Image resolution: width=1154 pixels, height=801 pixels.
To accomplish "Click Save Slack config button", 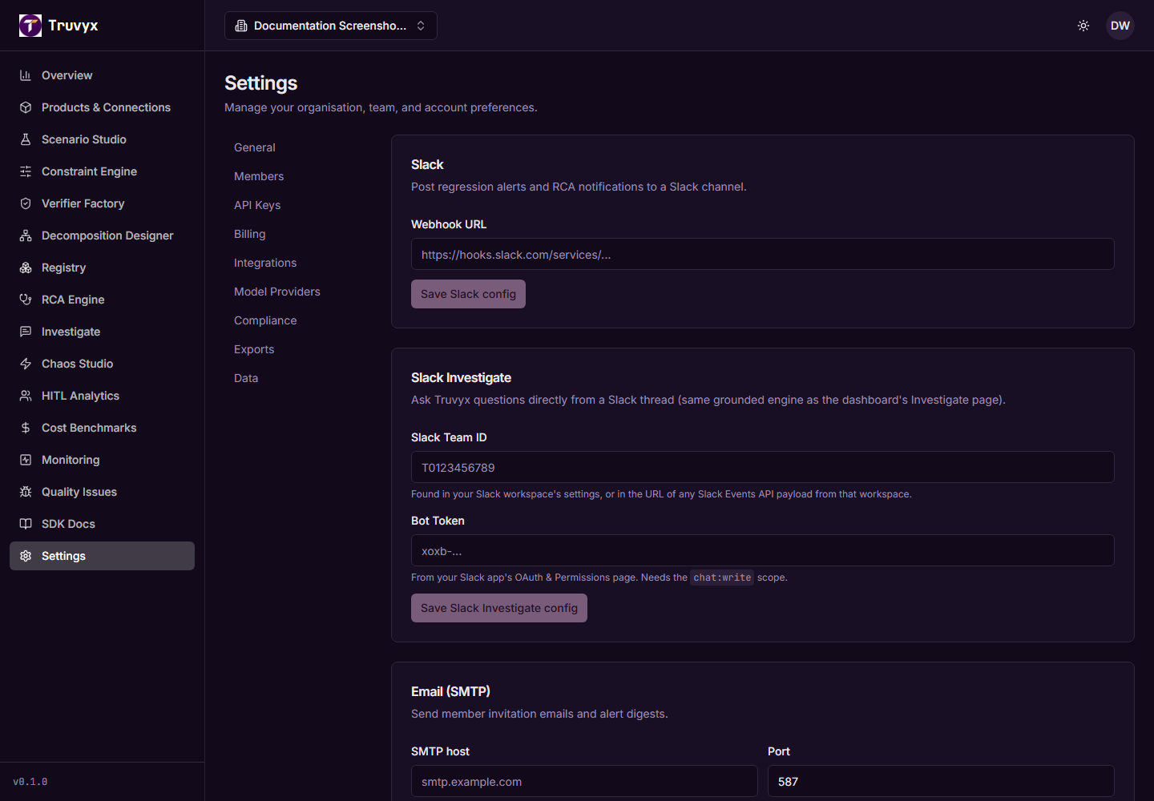I will pos(468,294).
